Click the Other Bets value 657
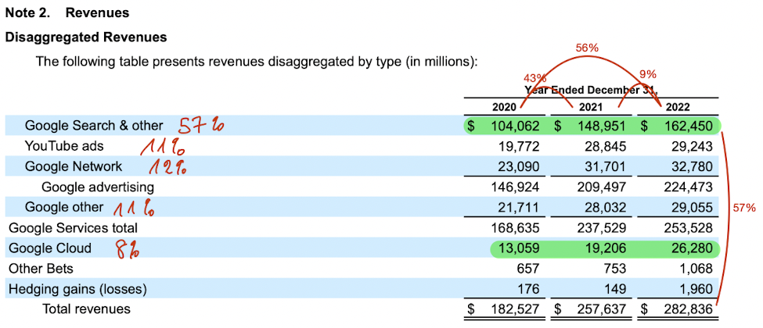 (x=528, y=269)
